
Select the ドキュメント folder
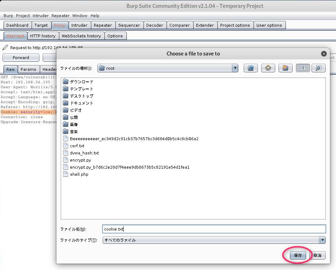coord(78,103)
